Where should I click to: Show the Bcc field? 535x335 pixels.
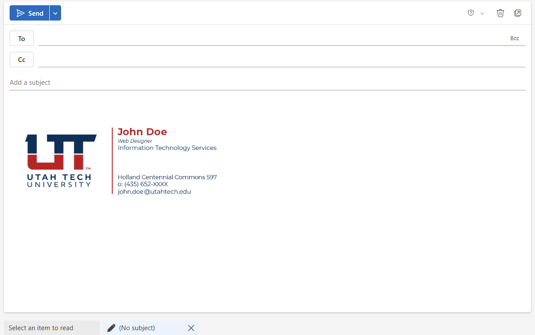pos(515,38)
